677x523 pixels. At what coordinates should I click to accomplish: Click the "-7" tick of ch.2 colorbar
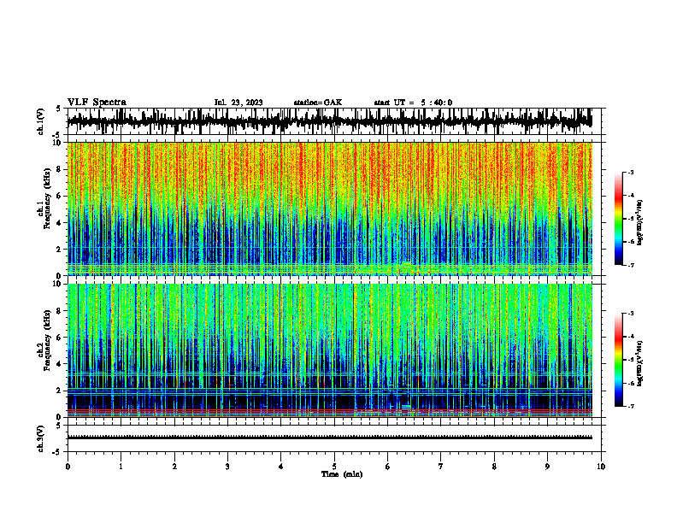(x=630, y=406)
